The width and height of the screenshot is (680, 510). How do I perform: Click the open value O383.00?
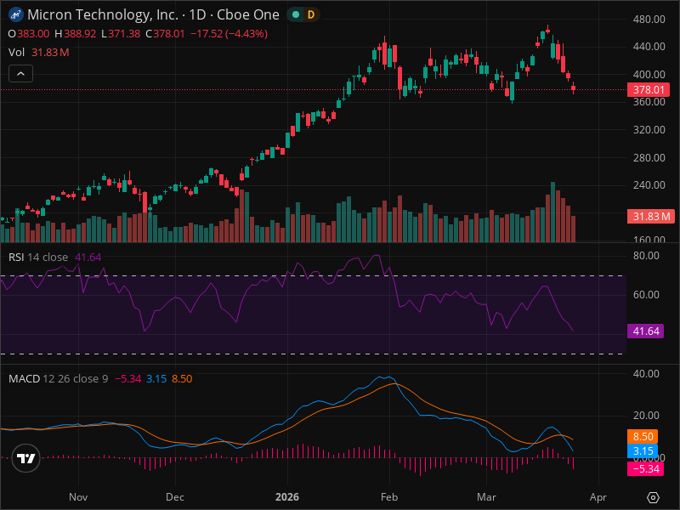coord(29,34)
